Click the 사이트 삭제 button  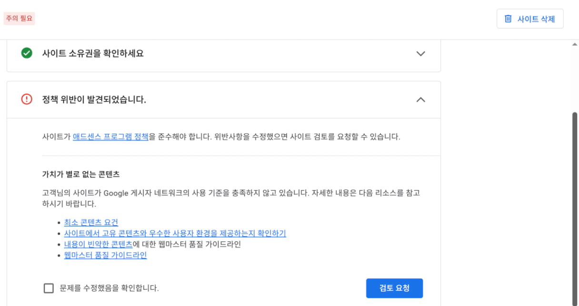pyautogui.click(x=530, y=19)
